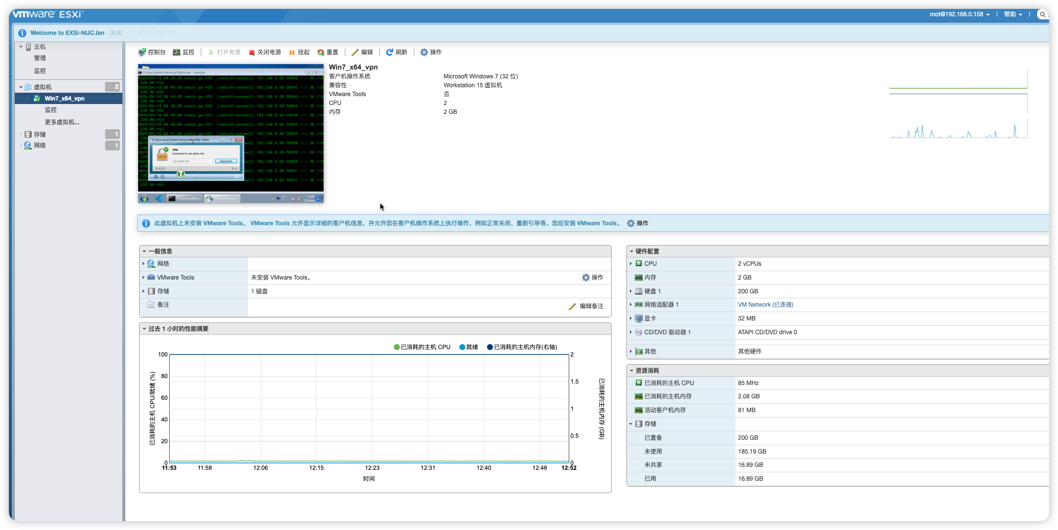The height and width of the screenshot is (530, 1058).
Task: Toggle the Host CPU consumed legend item
Action: (x=422, y=347)
